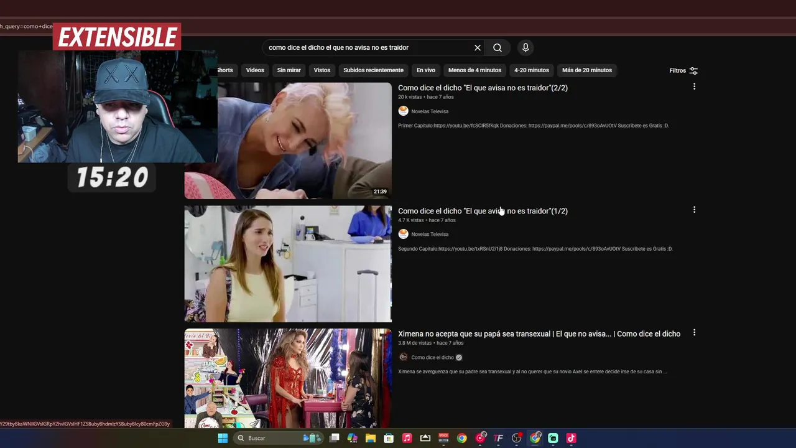Select the Sin mirar filter chip
796x448 pixels.
(289, 70)
